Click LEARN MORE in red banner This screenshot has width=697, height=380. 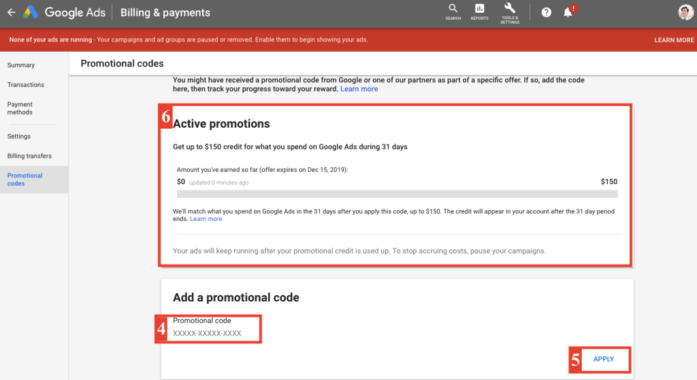point(674,40)
